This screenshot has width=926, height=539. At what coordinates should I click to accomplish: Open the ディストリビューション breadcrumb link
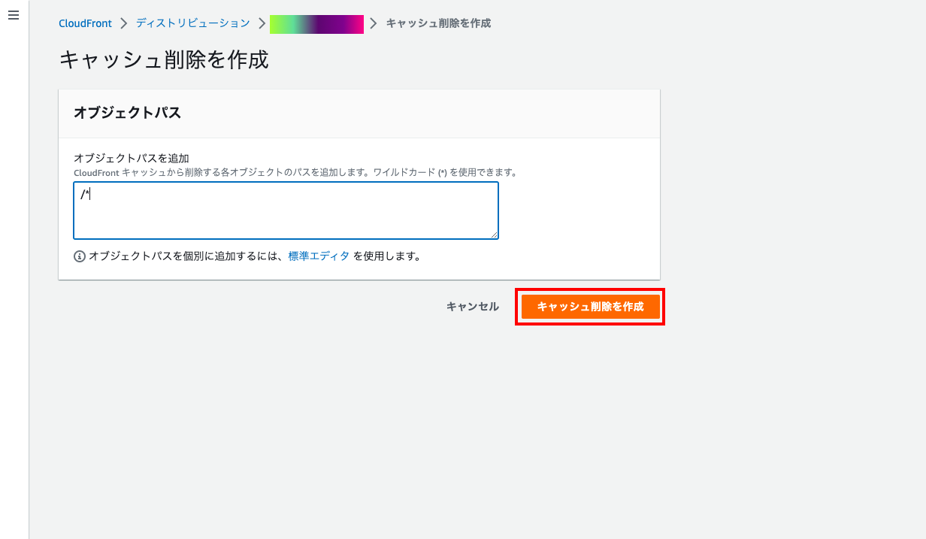click(192, 23)
